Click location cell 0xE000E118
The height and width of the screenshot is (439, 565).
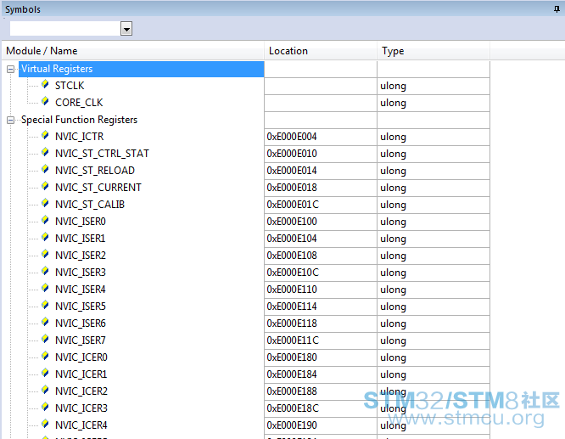pyautogui.click(x=321, y=324)
